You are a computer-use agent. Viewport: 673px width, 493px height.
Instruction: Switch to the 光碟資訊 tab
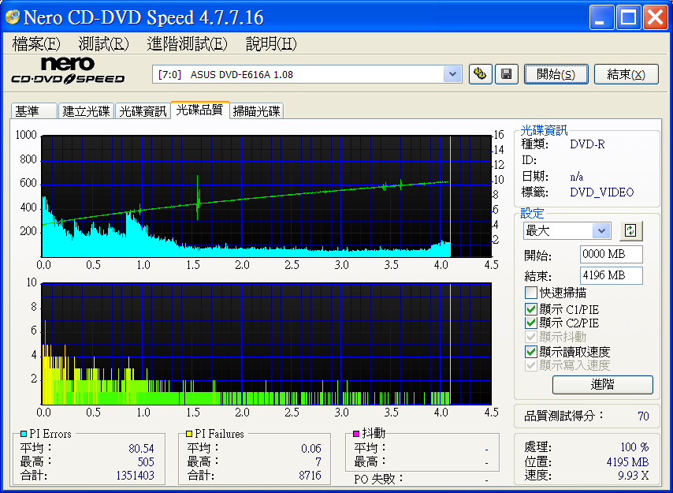tap(143, 110)
